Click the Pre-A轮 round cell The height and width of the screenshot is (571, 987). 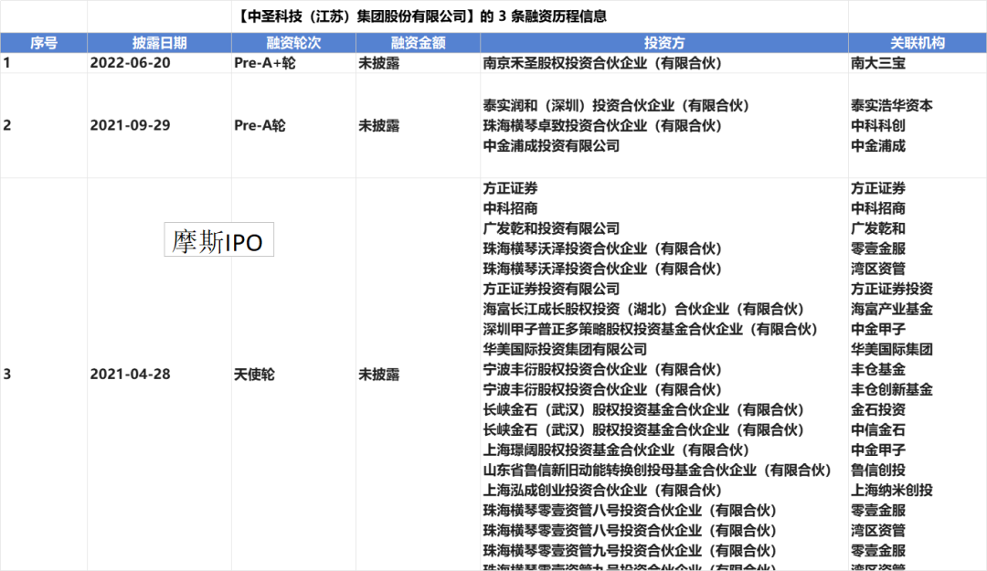click(260, 125)
